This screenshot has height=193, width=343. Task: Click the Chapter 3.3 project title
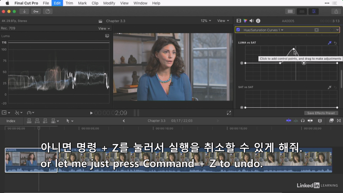pyautogui.click(x=115, y=21)
